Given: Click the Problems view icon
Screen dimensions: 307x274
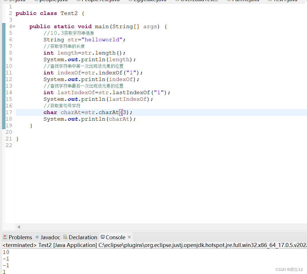Looking at the screenshot, I should click(5, 237).
